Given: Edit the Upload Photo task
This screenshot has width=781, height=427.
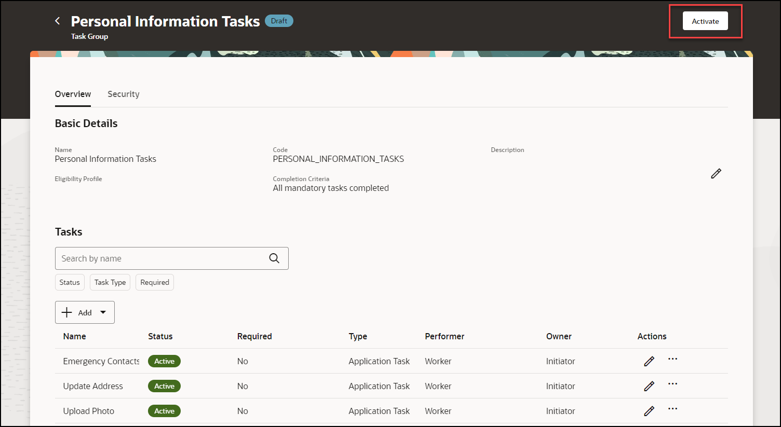Looking at the screenshot, I should click(649, 411).
